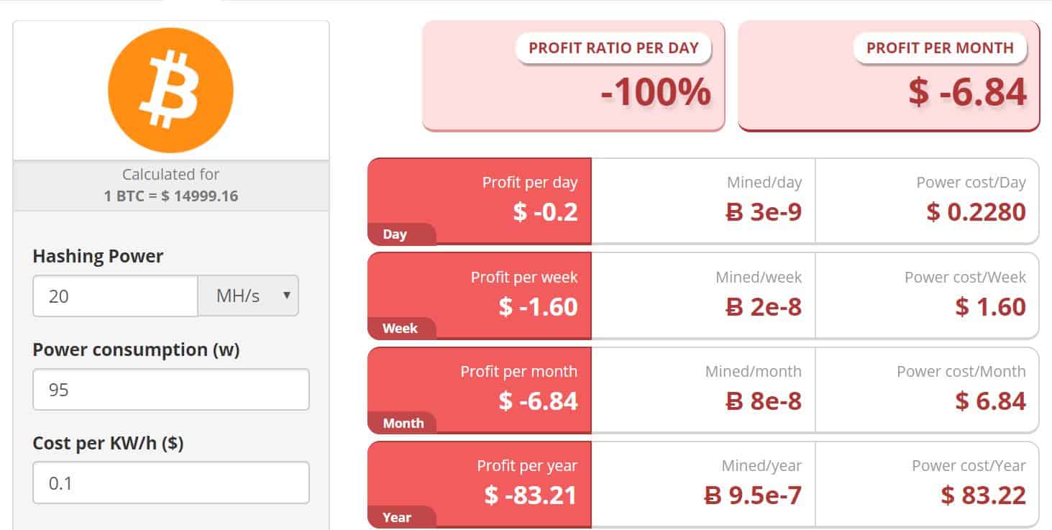Click the Profit per day red cell
Image resolution: width=1052 pixels, height=530 pixels.
(x=480, y=201)
